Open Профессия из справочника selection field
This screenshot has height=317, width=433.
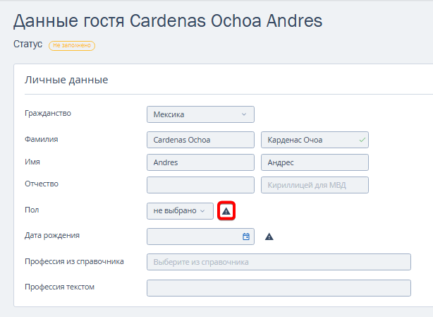coord(279,262)
